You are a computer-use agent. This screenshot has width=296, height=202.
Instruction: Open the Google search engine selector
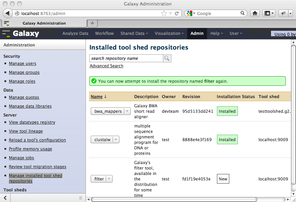[191, 13]
